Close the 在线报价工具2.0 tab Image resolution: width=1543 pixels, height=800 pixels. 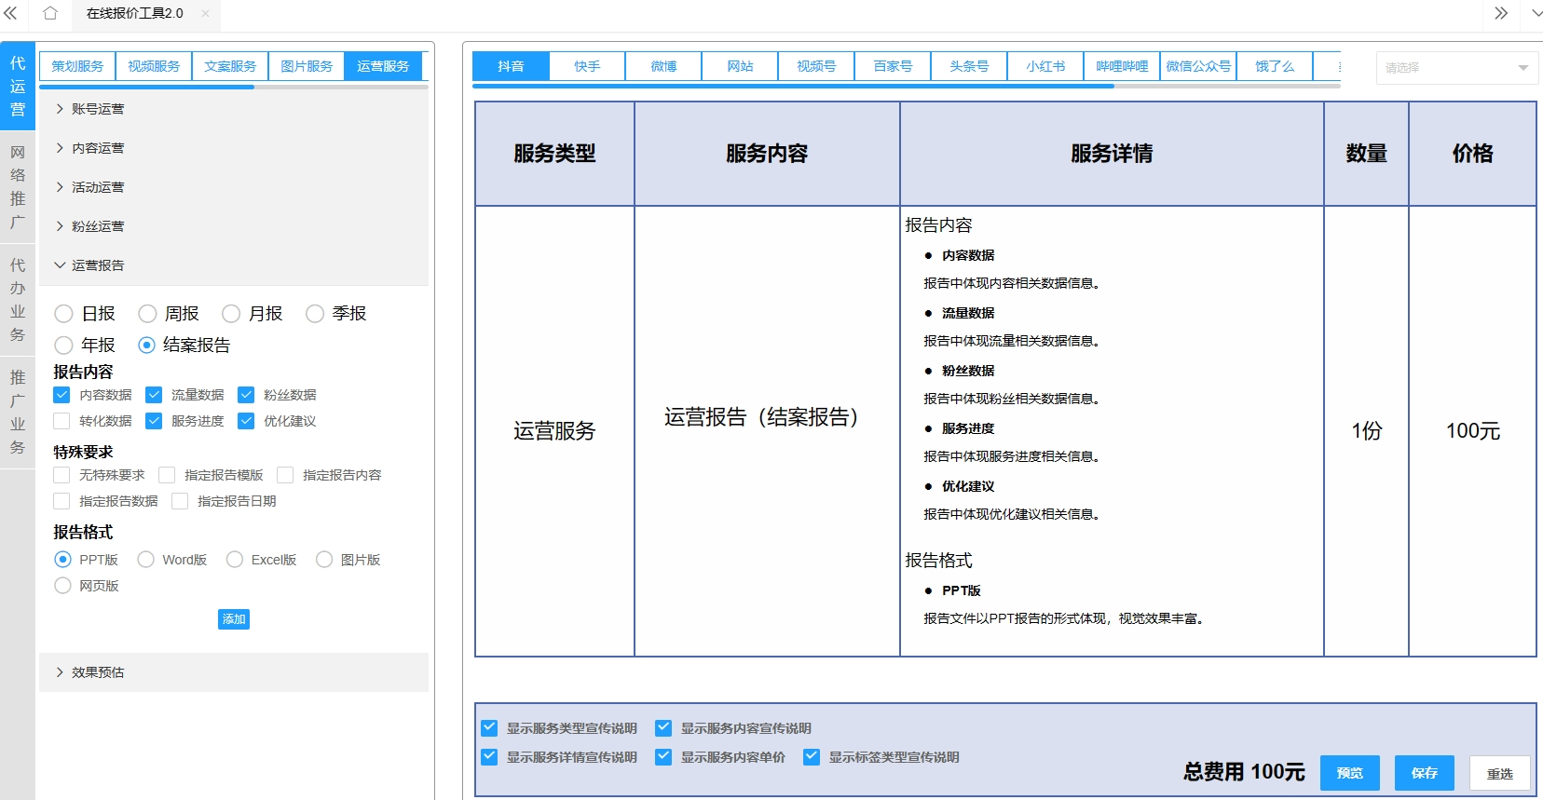point(205,14)
